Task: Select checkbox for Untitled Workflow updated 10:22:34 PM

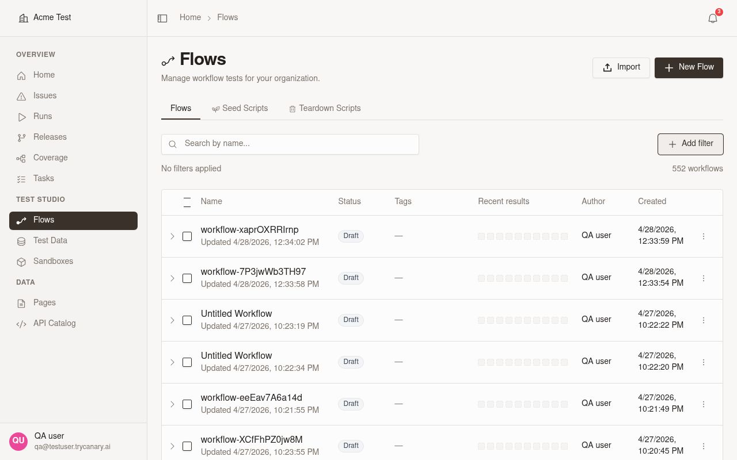Action: click(x=187, y=362)
